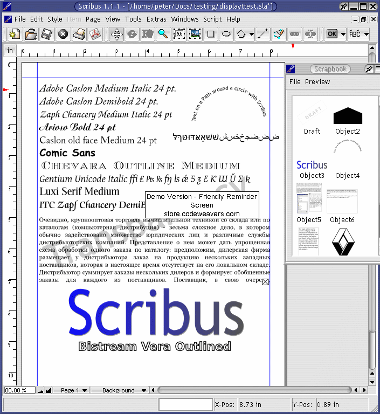Click the large zoom-in mountain icon

click(x=49, y=390)
